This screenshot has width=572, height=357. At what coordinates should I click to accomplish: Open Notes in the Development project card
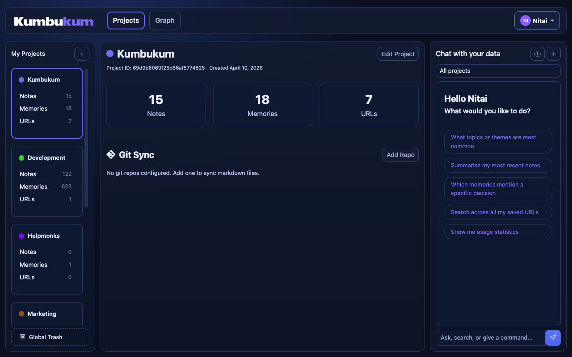(x=46, y=174)
